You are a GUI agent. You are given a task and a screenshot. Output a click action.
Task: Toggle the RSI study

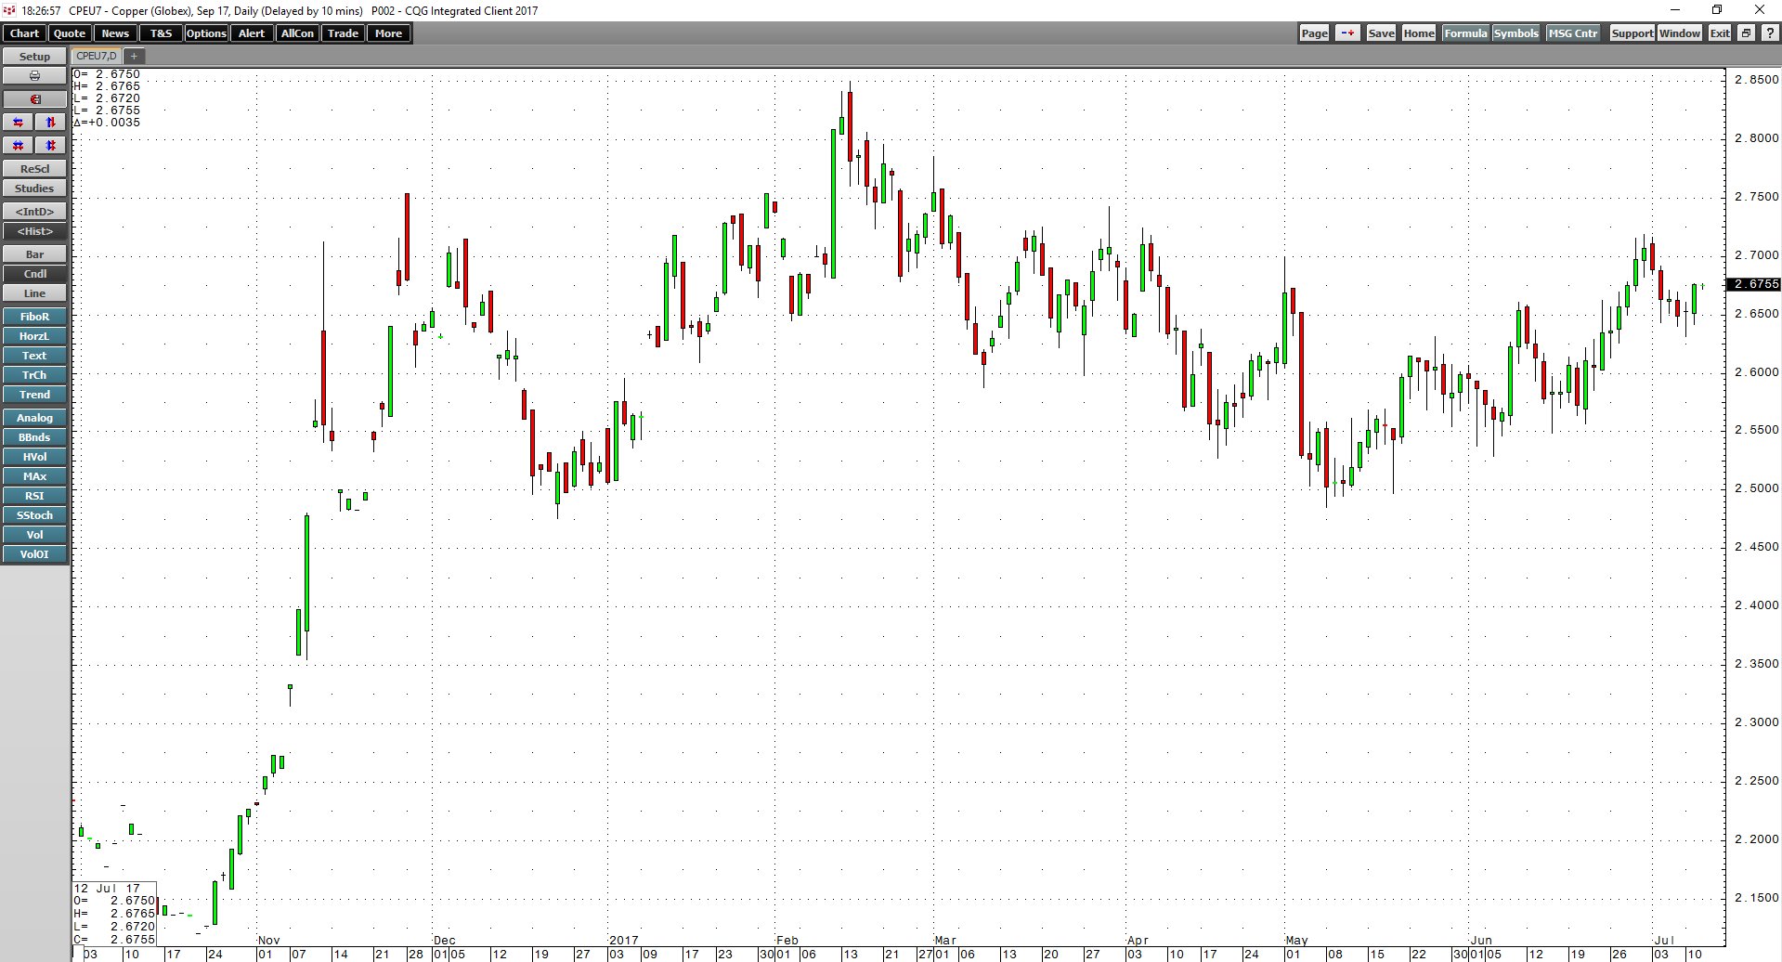34,496
